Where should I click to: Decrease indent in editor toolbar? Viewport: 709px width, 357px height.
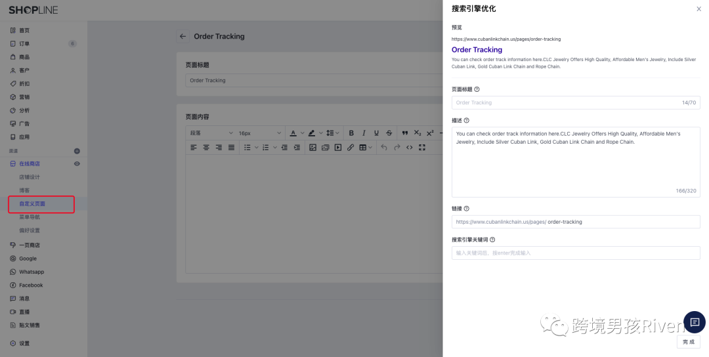coord(284,147)
